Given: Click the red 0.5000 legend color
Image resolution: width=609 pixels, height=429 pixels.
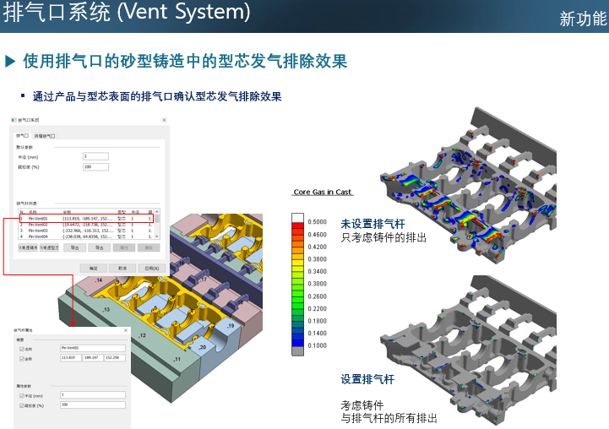Looking at the screenshot, I should point(297,223).
